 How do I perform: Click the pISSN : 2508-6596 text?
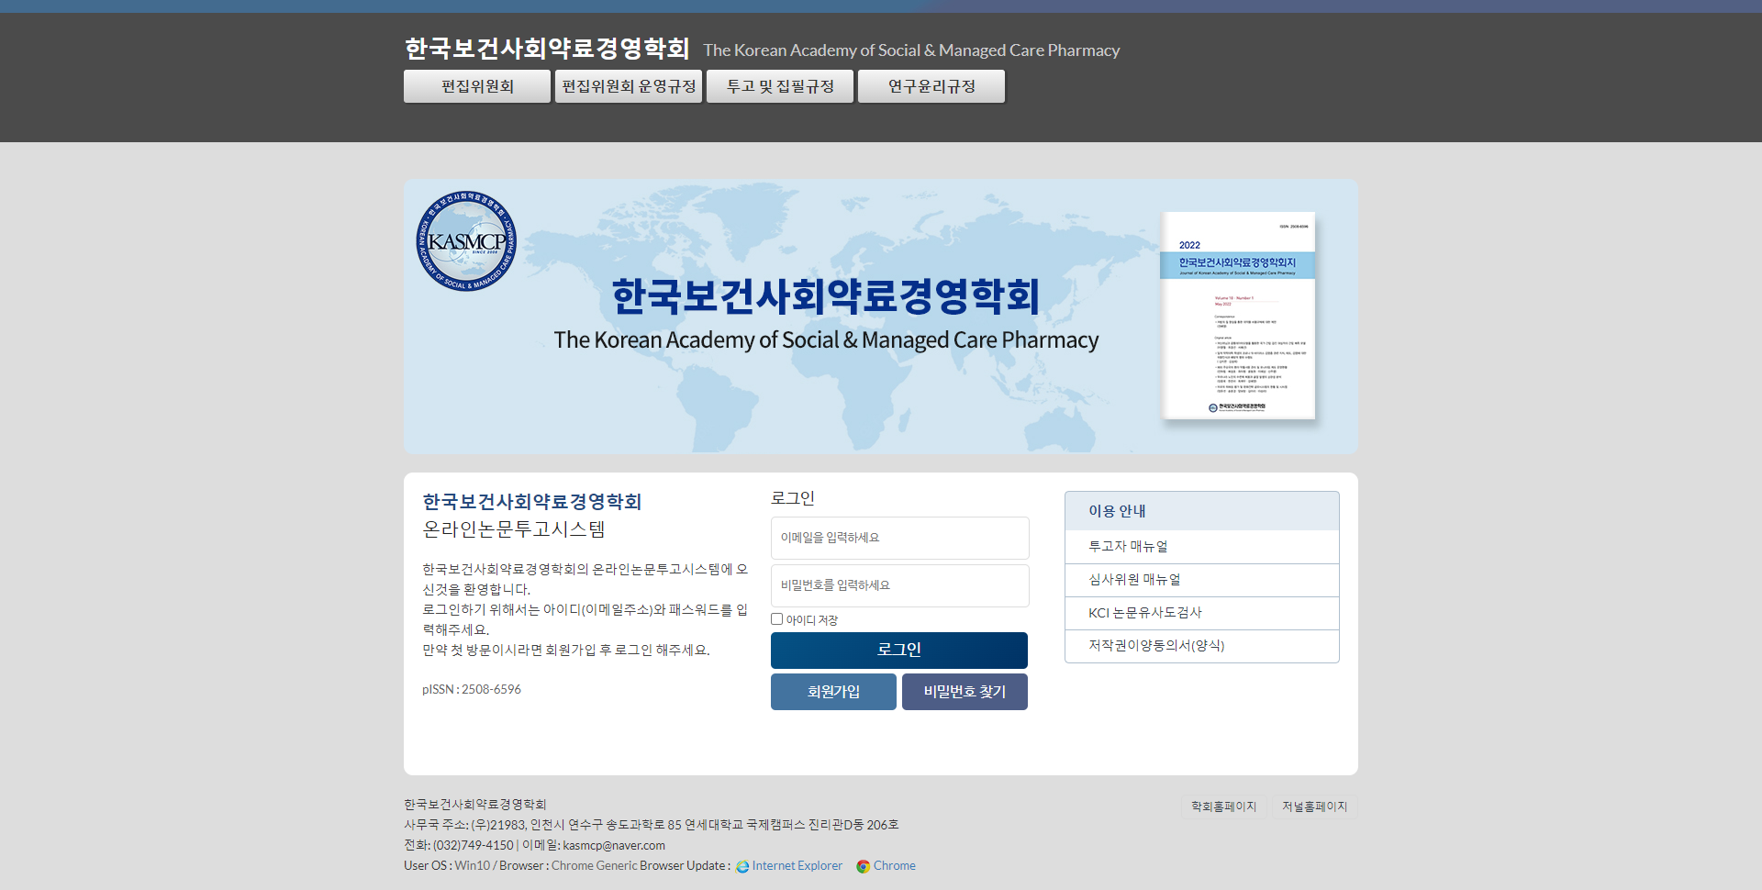coord(472,689)
